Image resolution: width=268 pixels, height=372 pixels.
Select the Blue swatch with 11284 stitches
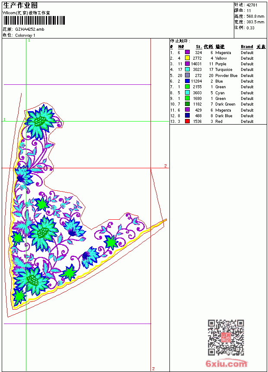coord(187,81)
